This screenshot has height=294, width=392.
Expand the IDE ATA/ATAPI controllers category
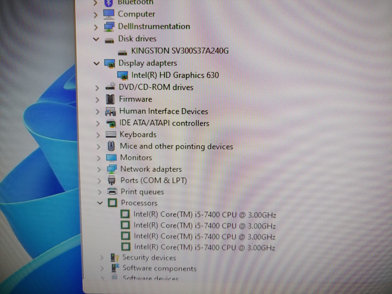[98, 124]
